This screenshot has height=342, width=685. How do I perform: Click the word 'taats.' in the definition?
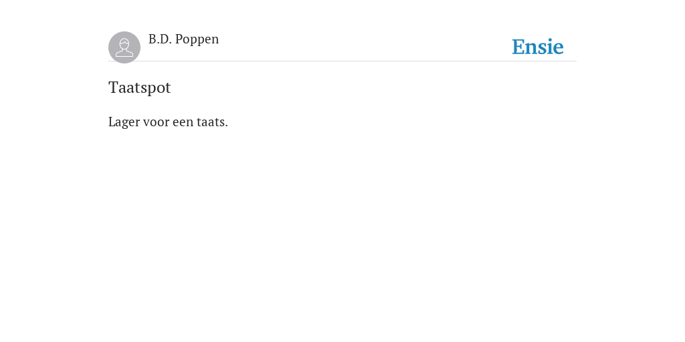(x=212, y=122)
